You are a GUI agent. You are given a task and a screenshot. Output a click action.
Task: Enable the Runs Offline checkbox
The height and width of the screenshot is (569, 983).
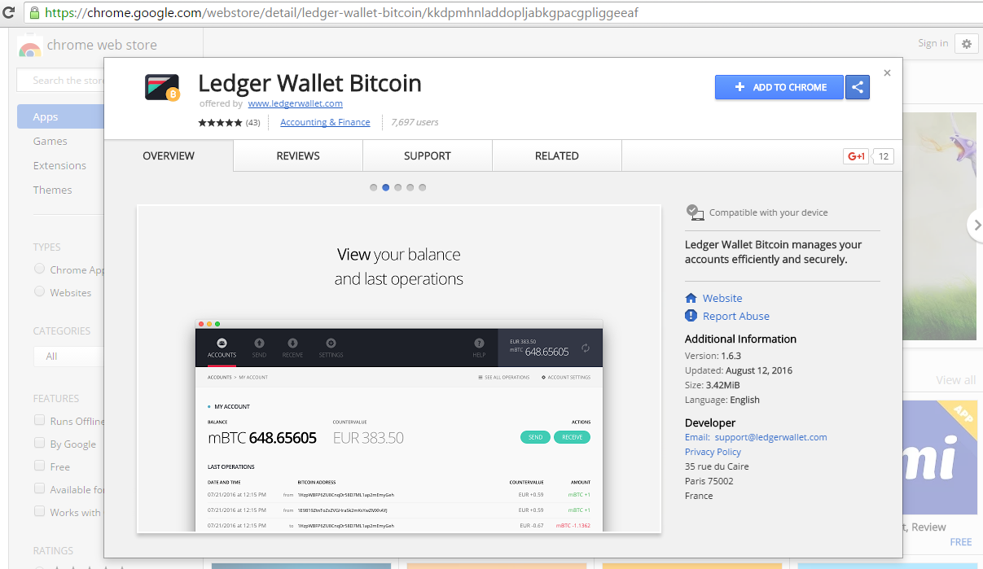(39, 420)
